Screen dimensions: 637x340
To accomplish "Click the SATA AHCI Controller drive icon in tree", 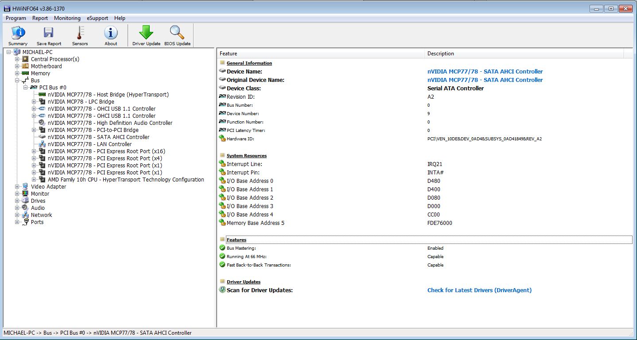I will pos(42,137).
